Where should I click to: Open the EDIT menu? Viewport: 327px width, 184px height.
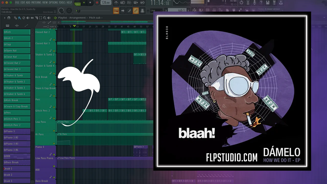coord(22,3)
